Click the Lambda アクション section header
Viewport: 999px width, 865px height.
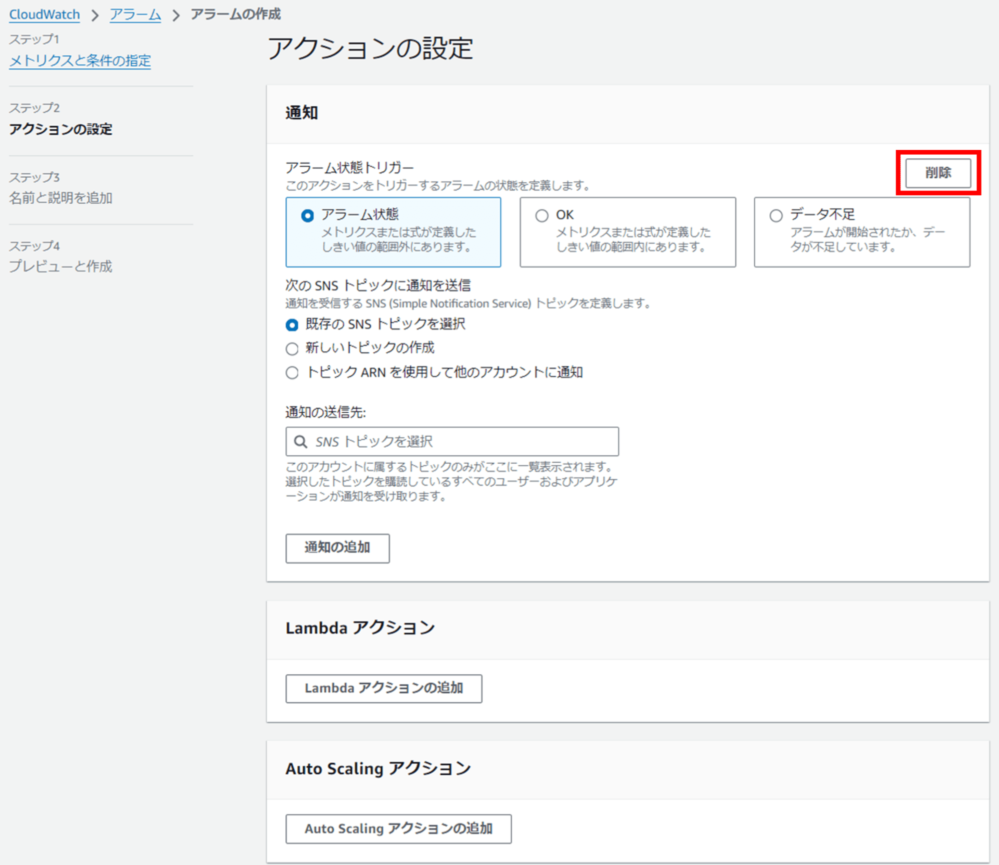[x=360, y=627]
